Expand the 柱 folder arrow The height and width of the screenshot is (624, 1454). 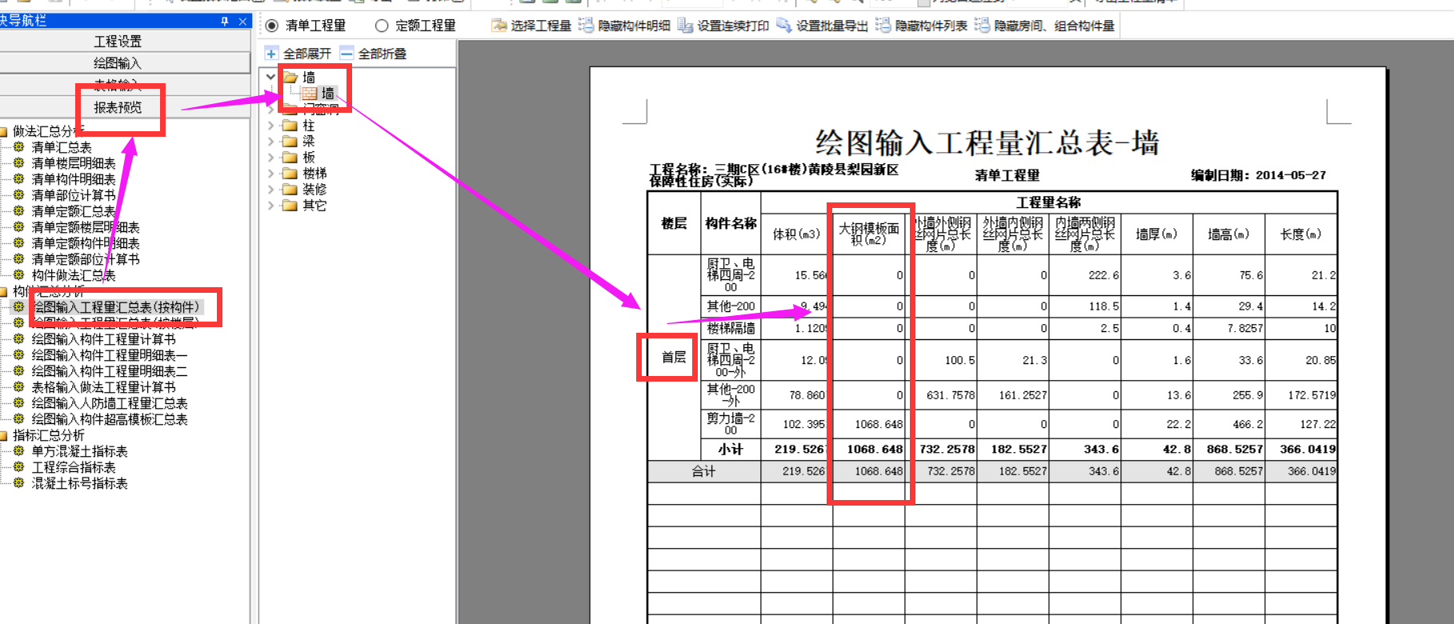pyautogui.click(x=271, y=126)
